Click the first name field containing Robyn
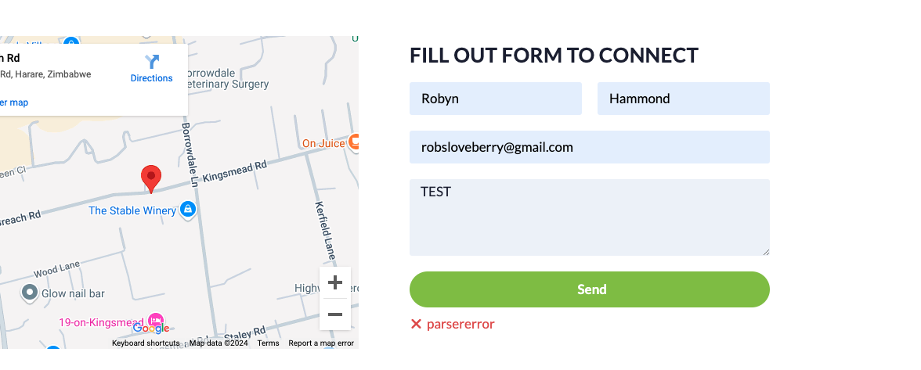 click(x=495, y=99)
